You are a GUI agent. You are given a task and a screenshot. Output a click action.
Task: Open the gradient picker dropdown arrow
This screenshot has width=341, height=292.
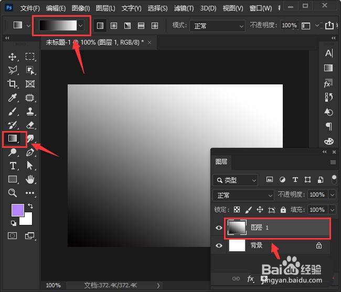coord(81,26)
